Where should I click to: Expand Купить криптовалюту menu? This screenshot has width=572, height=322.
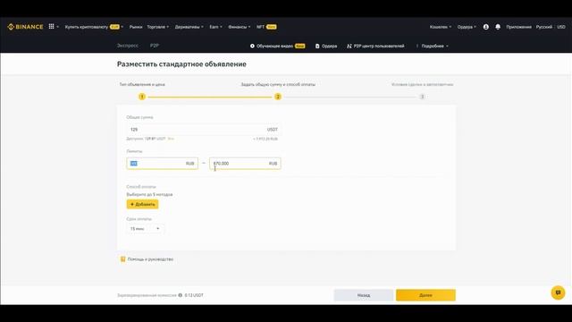point(94,27)
